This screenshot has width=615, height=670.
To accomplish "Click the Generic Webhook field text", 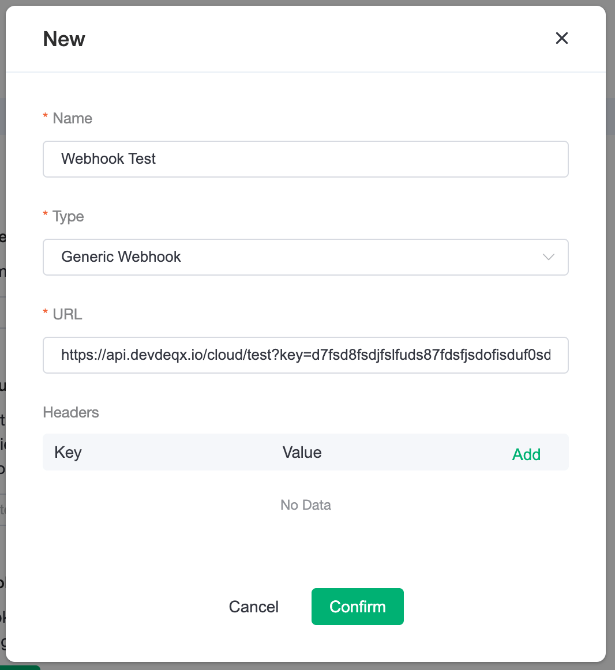I will coord(121,257).
